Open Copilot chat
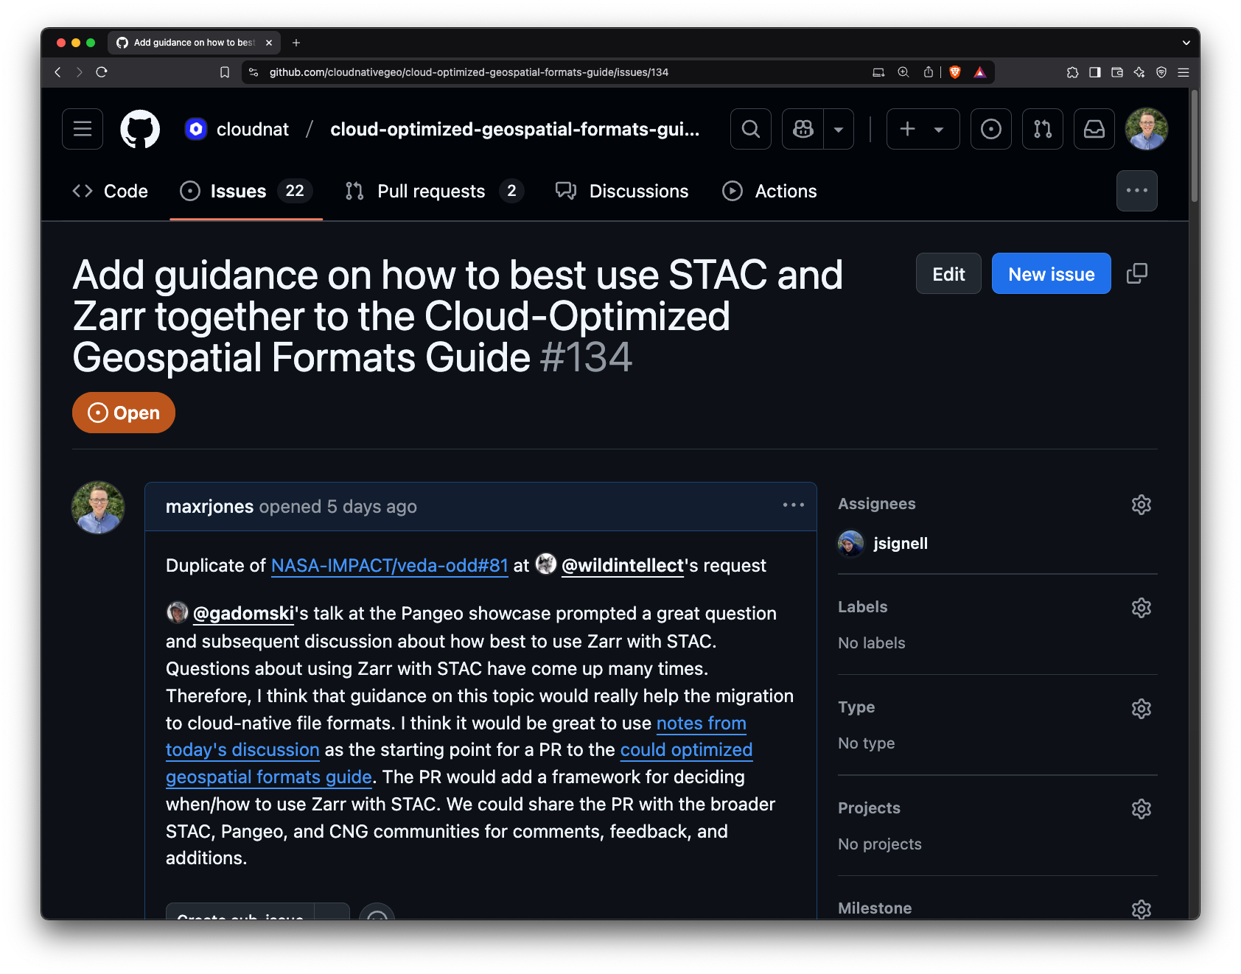 803,129
